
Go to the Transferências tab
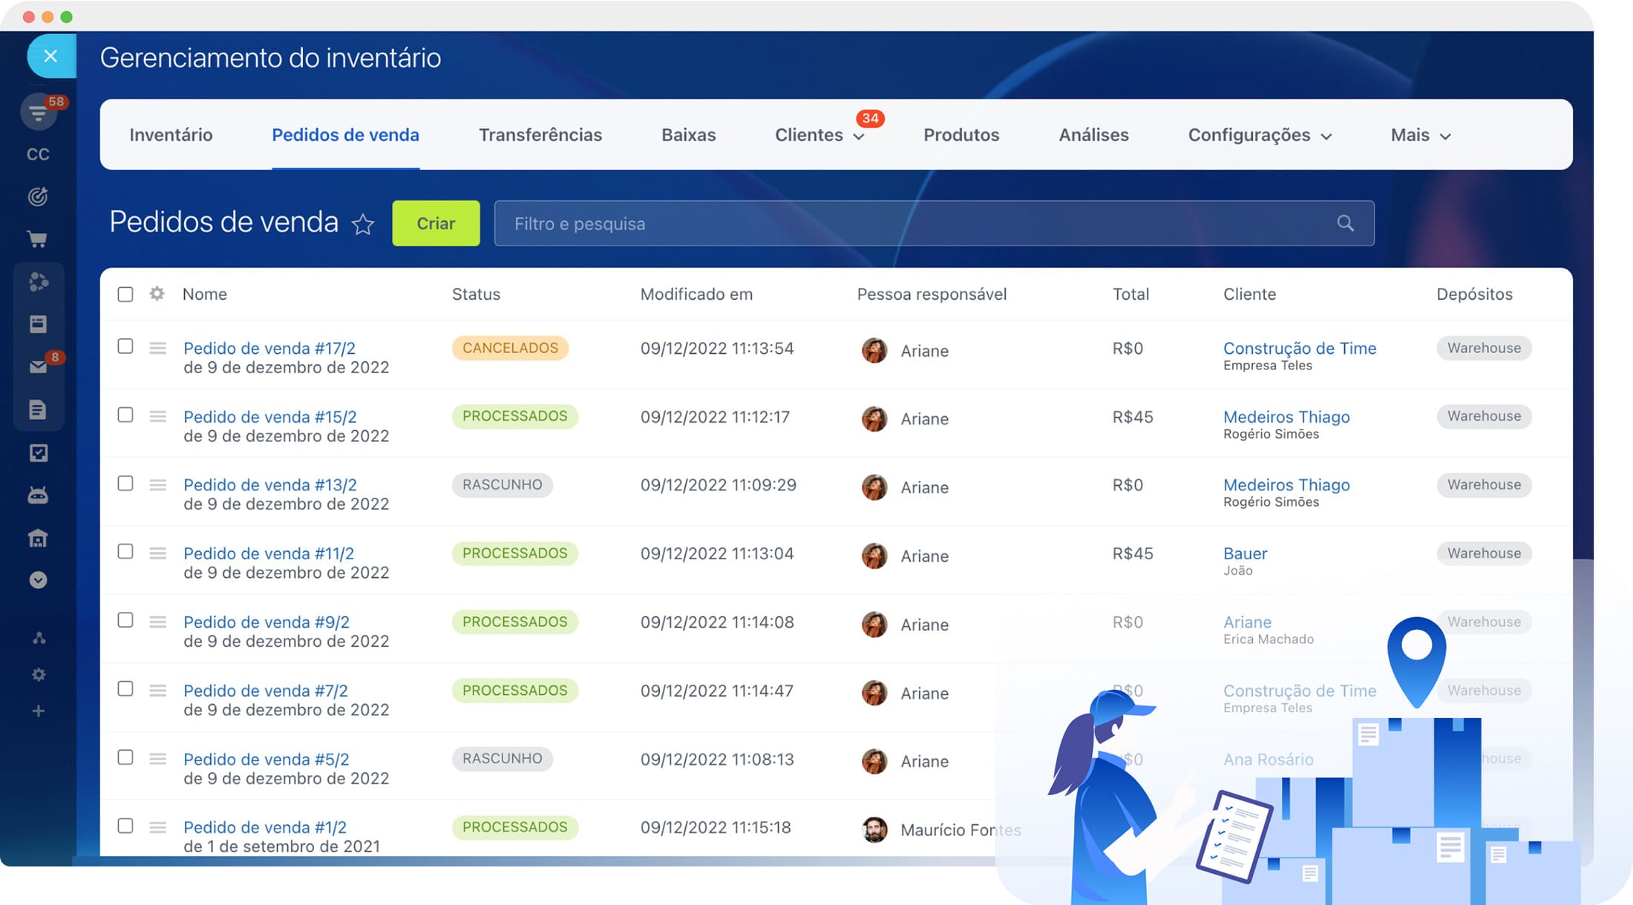(540, 135)
